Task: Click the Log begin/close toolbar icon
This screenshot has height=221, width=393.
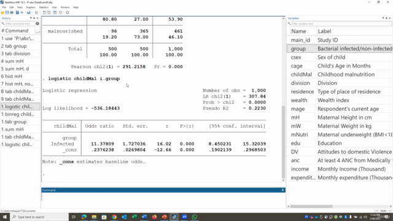Action: pyautogui.click(x=17, y=12)
